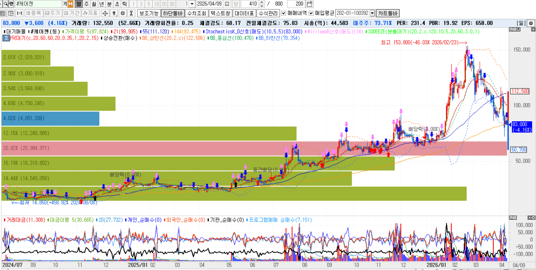Click the 기간 toolbar button
Viewport: 536px width, 270px height.
[71, 13]
